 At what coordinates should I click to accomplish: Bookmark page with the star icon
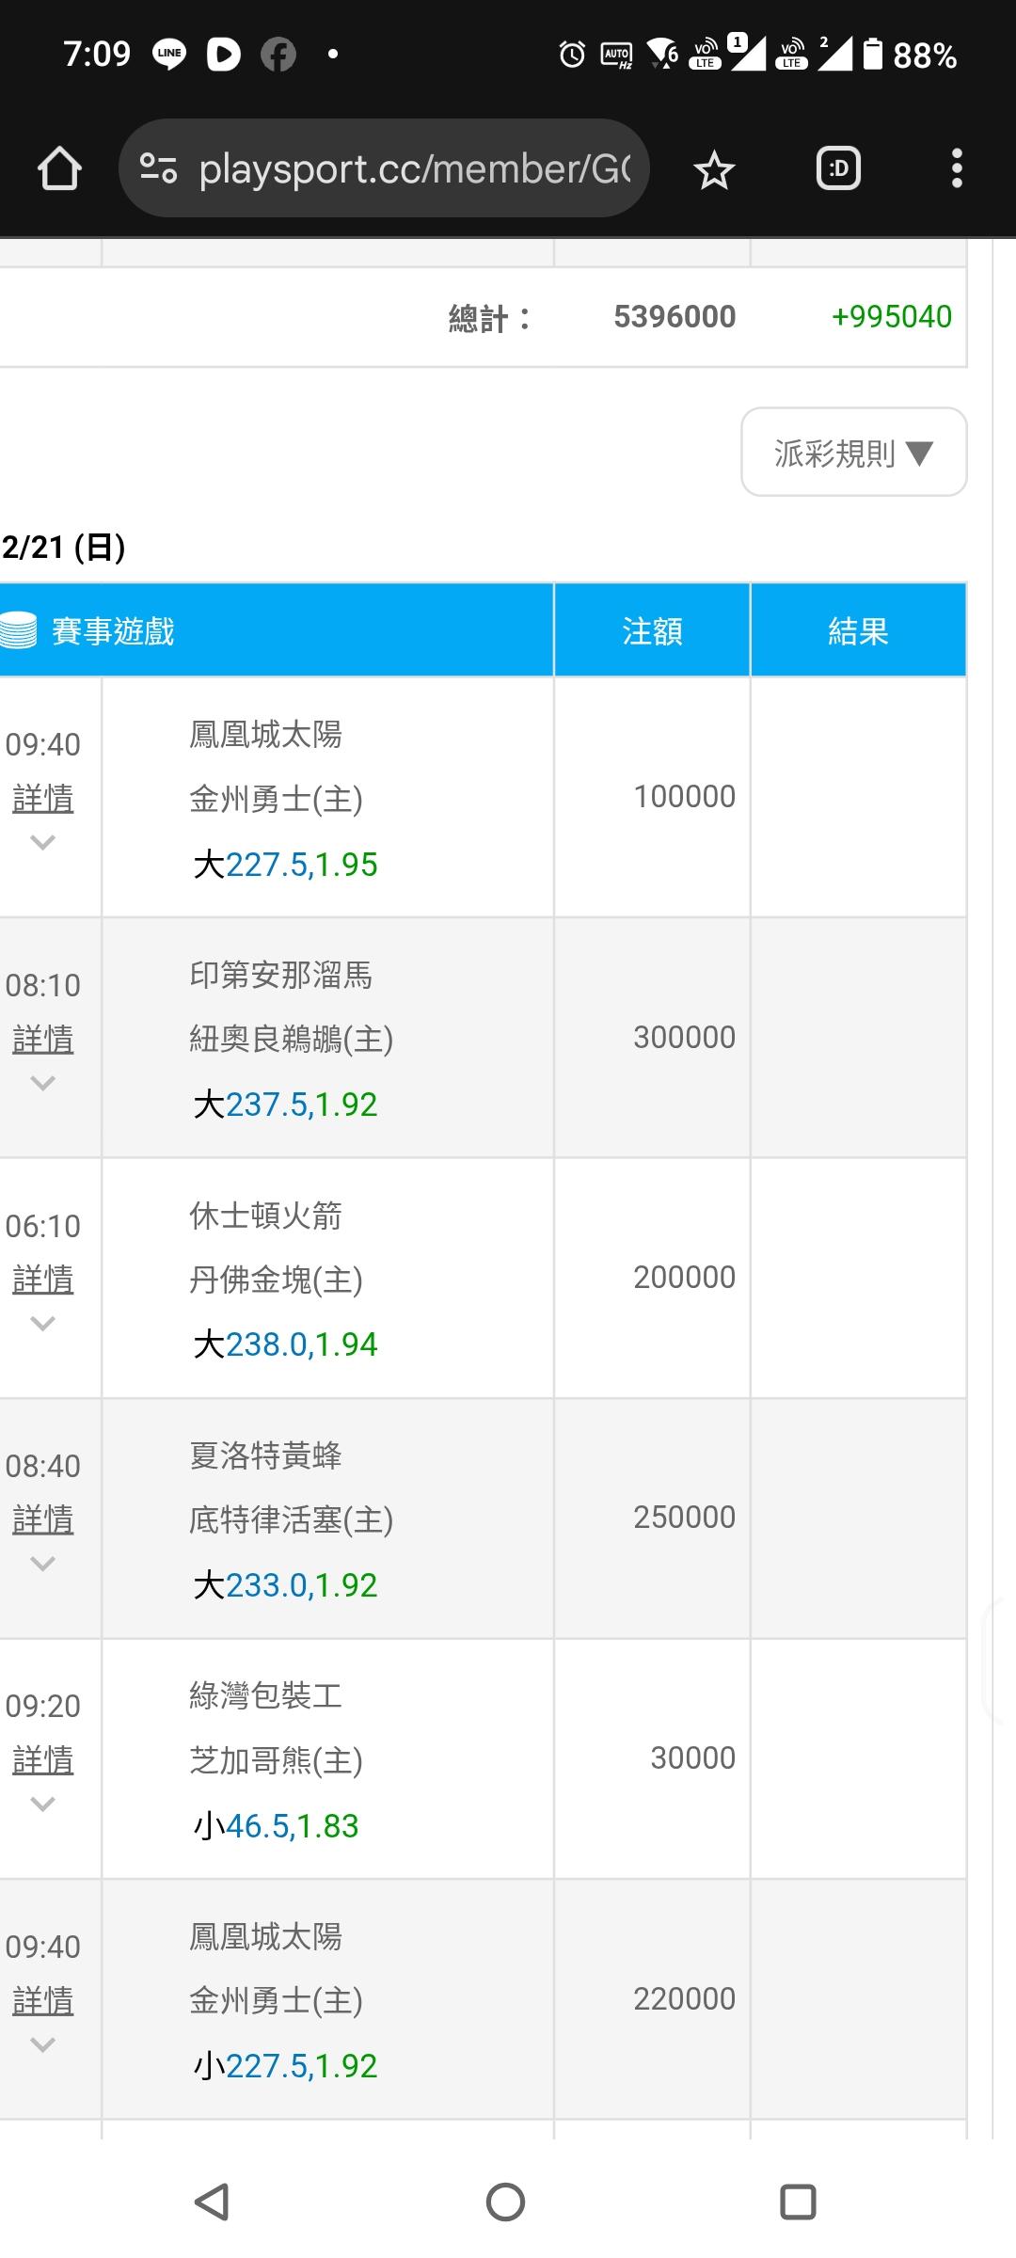click(713, 170)
